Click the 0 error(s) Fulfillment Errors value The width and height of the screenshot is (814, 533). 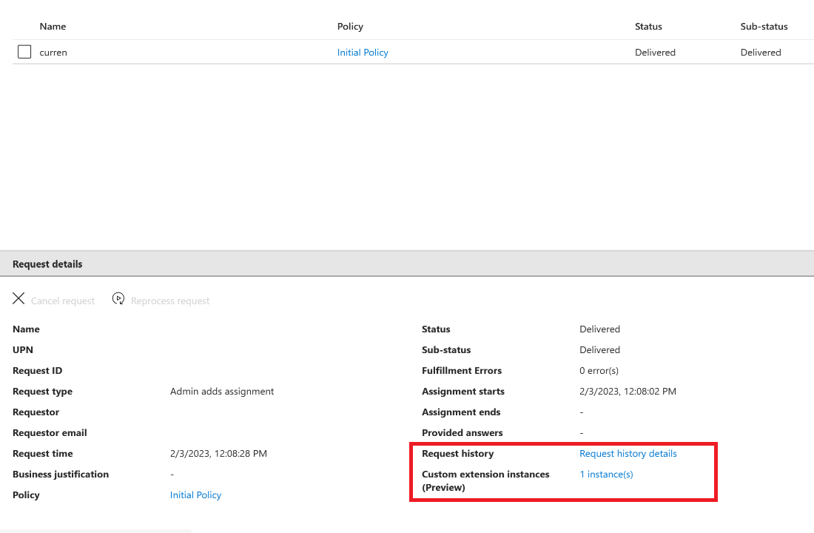(x=599, y=371)
